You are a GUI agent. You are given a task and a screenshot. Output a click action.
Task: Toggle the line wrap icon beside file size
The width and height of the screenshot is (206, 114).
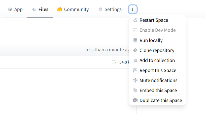114,62
